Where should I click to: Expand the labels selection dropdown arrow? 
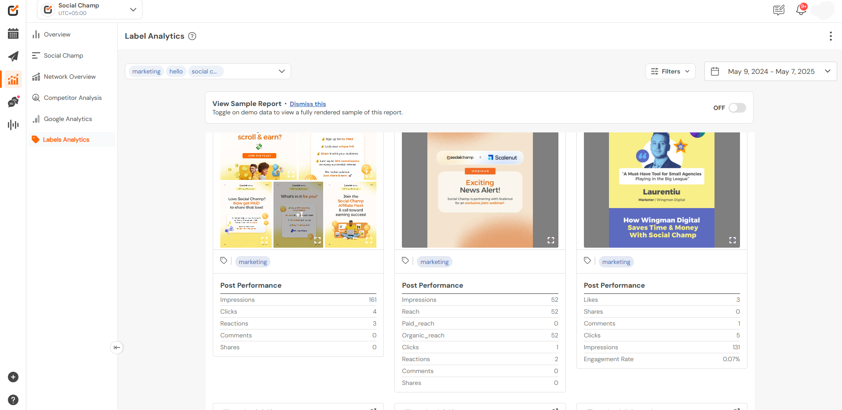point(282,71)
